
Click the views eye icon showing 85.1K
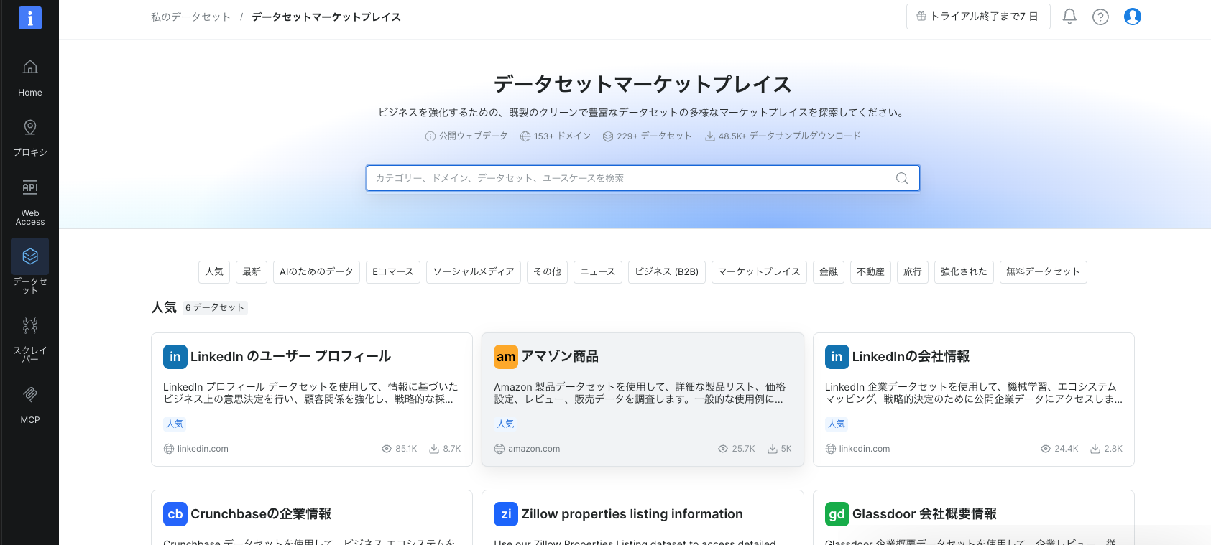tap(387, 449)
